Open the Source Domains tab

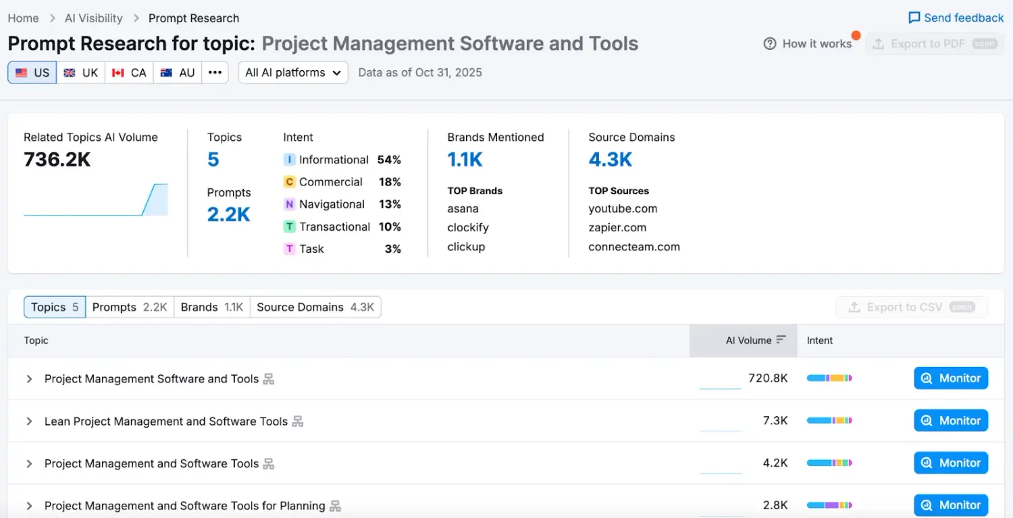tap(315, 308)
